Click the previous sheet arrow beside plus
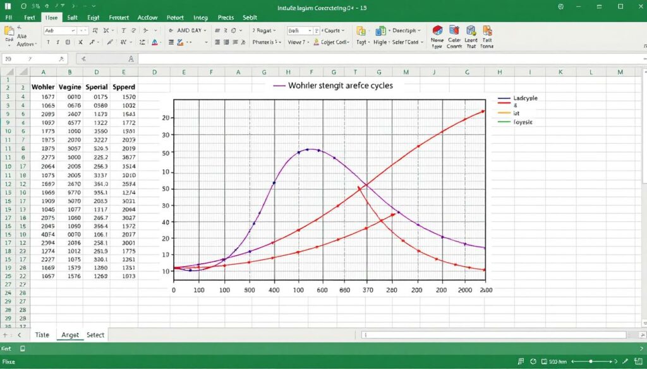 (19, 335)
